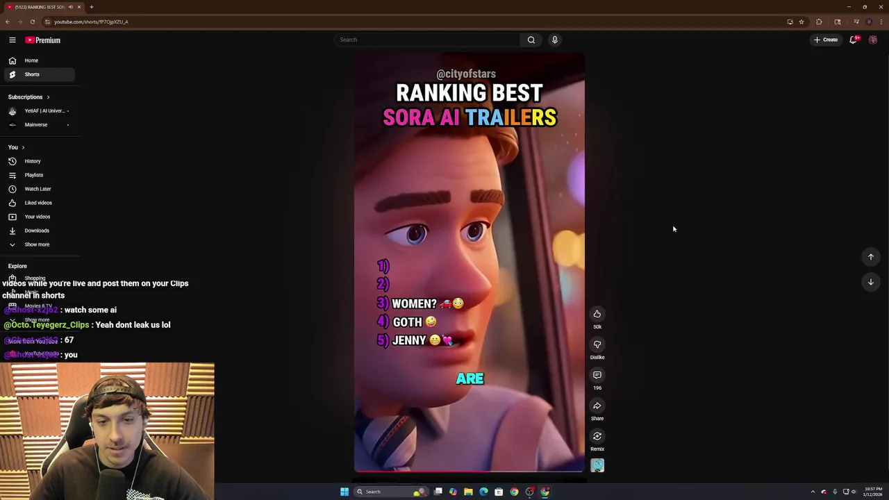Viewport: 889px width, 500px height.
Task: Open Microsoft Store from the taskbar
Action: pos(499,492)
